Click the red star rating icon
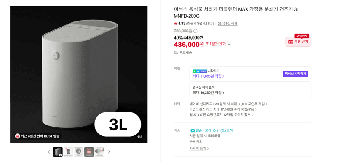Image resolution: width=337 pixels, height=162 pixels. (x=176, y=24)
